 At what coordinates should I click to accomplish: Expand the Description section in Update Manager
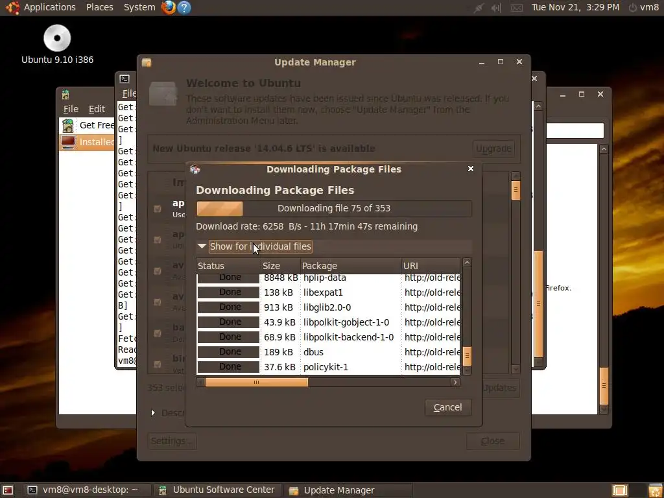(153, 412)
